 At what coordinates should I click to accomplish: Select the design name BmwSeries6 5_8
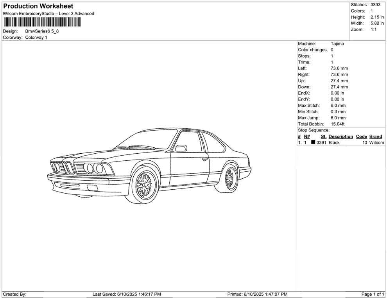42,31
